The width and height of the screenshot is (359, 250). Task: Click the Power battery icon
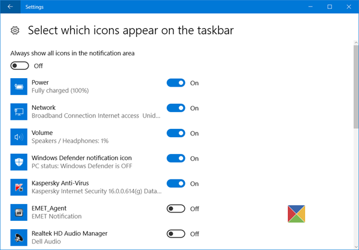click(19, 87)
